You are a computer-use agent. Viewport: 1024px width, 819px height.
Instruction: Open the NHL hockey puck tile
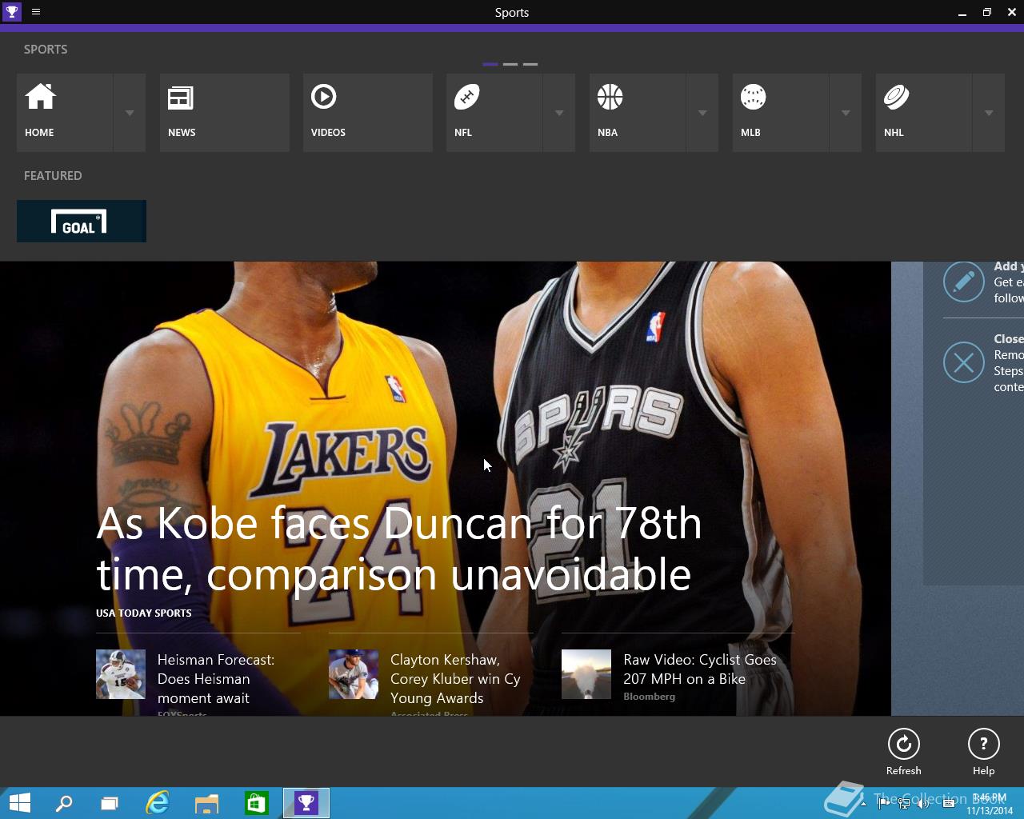tap(924, 112)
